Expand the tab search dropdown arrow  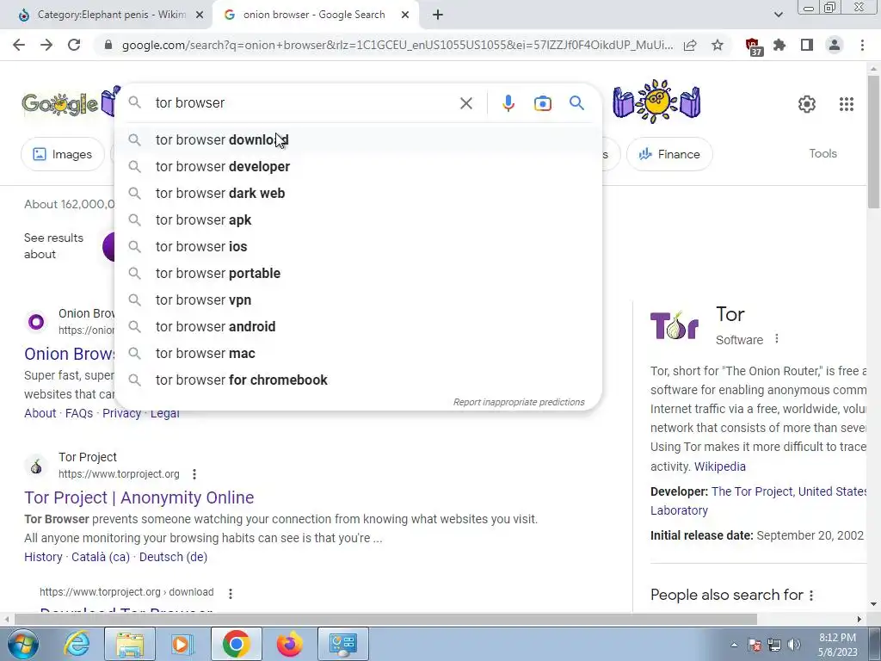click(x=778, y=15)
